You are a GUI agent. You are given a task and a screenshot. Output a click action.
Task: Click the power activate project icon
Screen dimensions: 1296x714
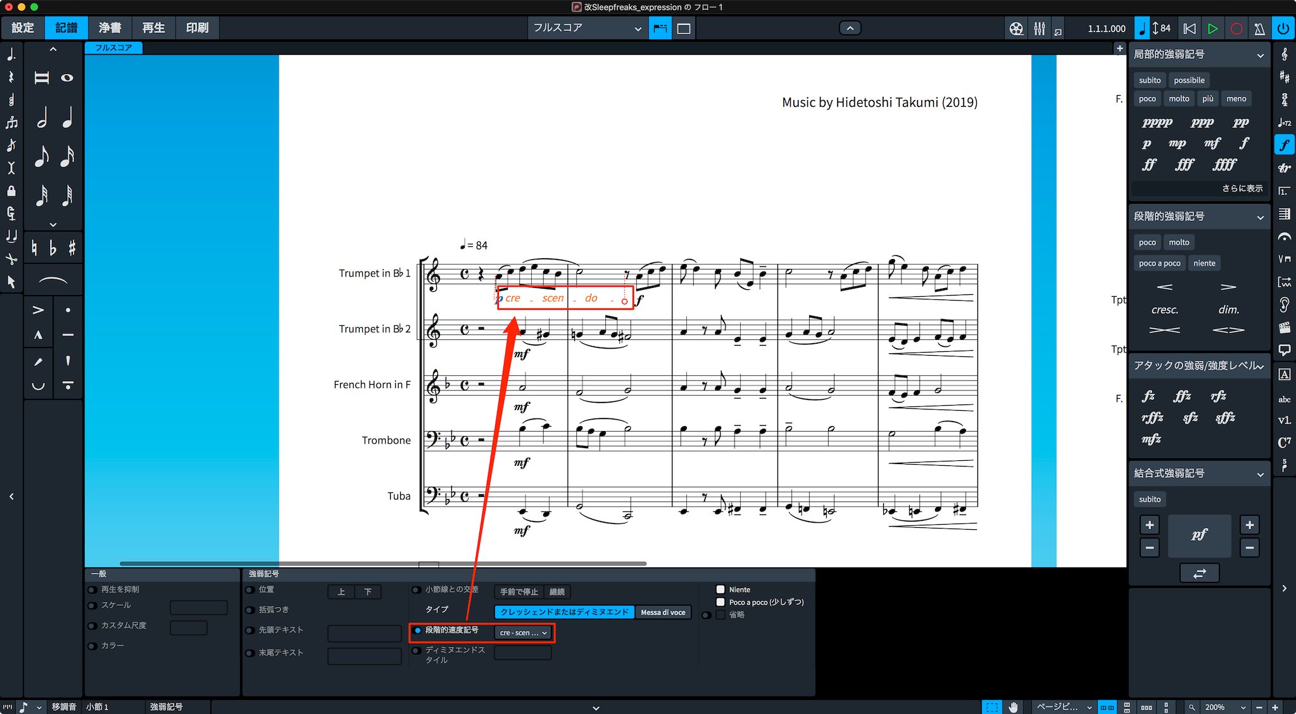(1283, 28)
